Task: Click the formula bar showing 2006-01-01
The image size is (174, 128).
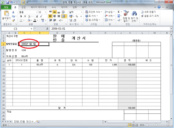Action: 110,29
